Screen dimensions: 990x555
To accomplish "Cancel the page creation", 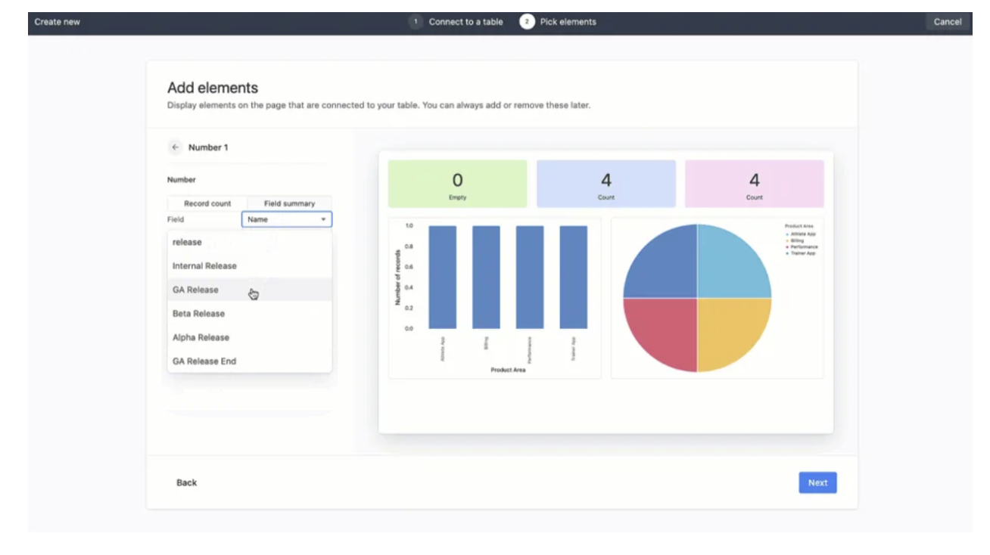I will coord(947,22).
